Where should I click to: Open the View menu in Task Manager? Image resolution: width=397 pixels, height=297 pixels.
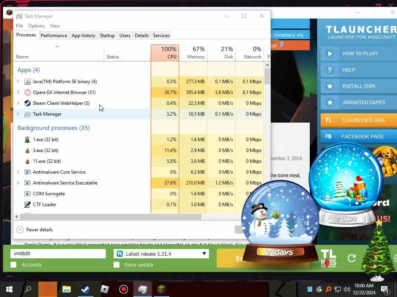coord(55,26)
